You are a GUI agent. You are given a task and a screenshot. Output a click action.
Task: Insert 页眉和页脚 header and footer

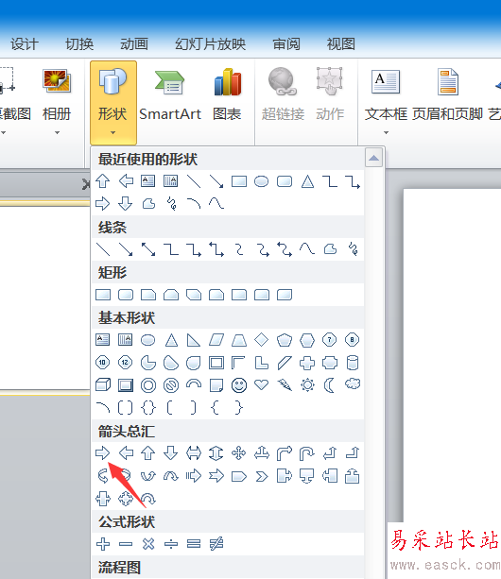(x=448, y=96)
